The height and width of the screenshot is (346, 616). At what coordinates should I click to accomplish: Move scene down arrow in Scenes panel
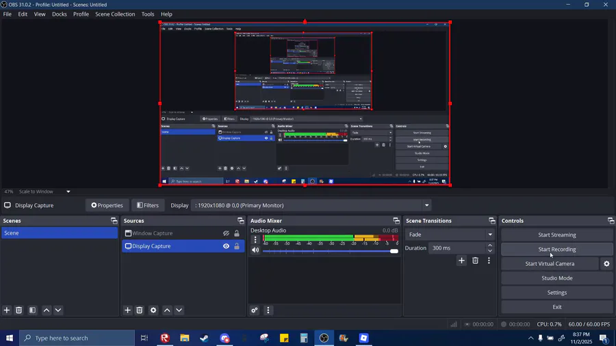[x=58, y=310]
